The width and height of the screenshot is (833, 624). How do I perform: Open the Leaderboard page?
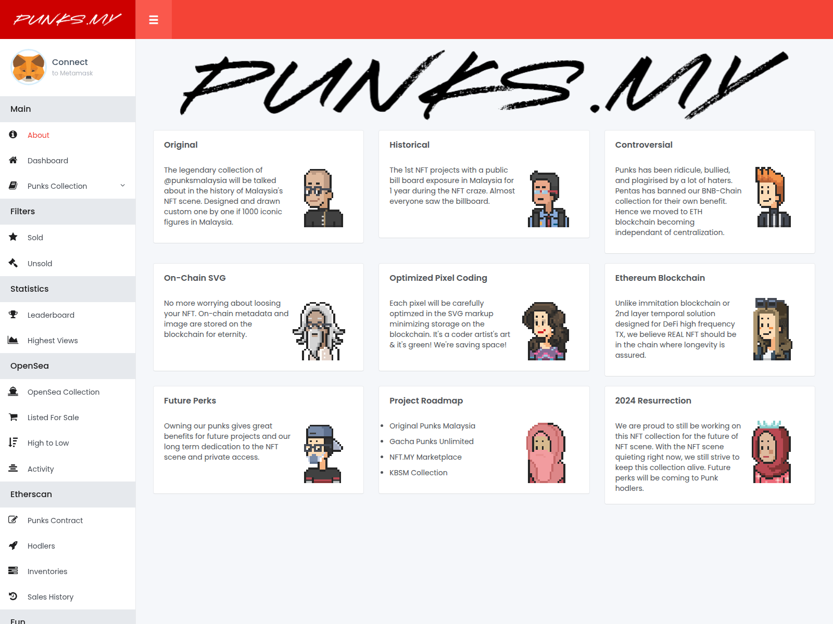[x=68, y=315]
